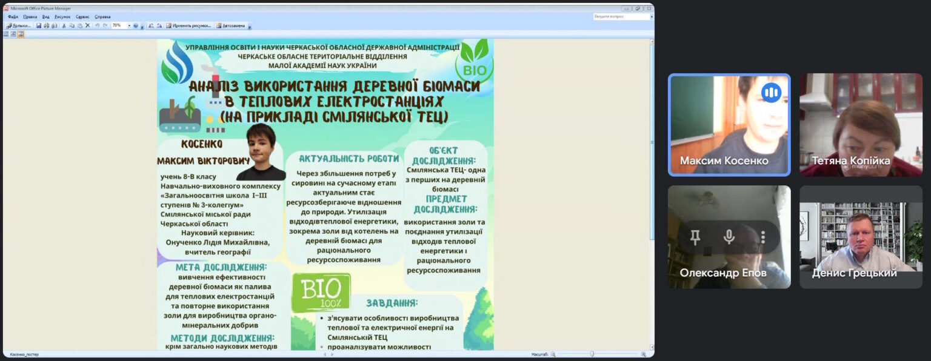This screenshot has height=361, width=931.
Task: Open more options on Олександр Епов tile
Action: point(763,237)
